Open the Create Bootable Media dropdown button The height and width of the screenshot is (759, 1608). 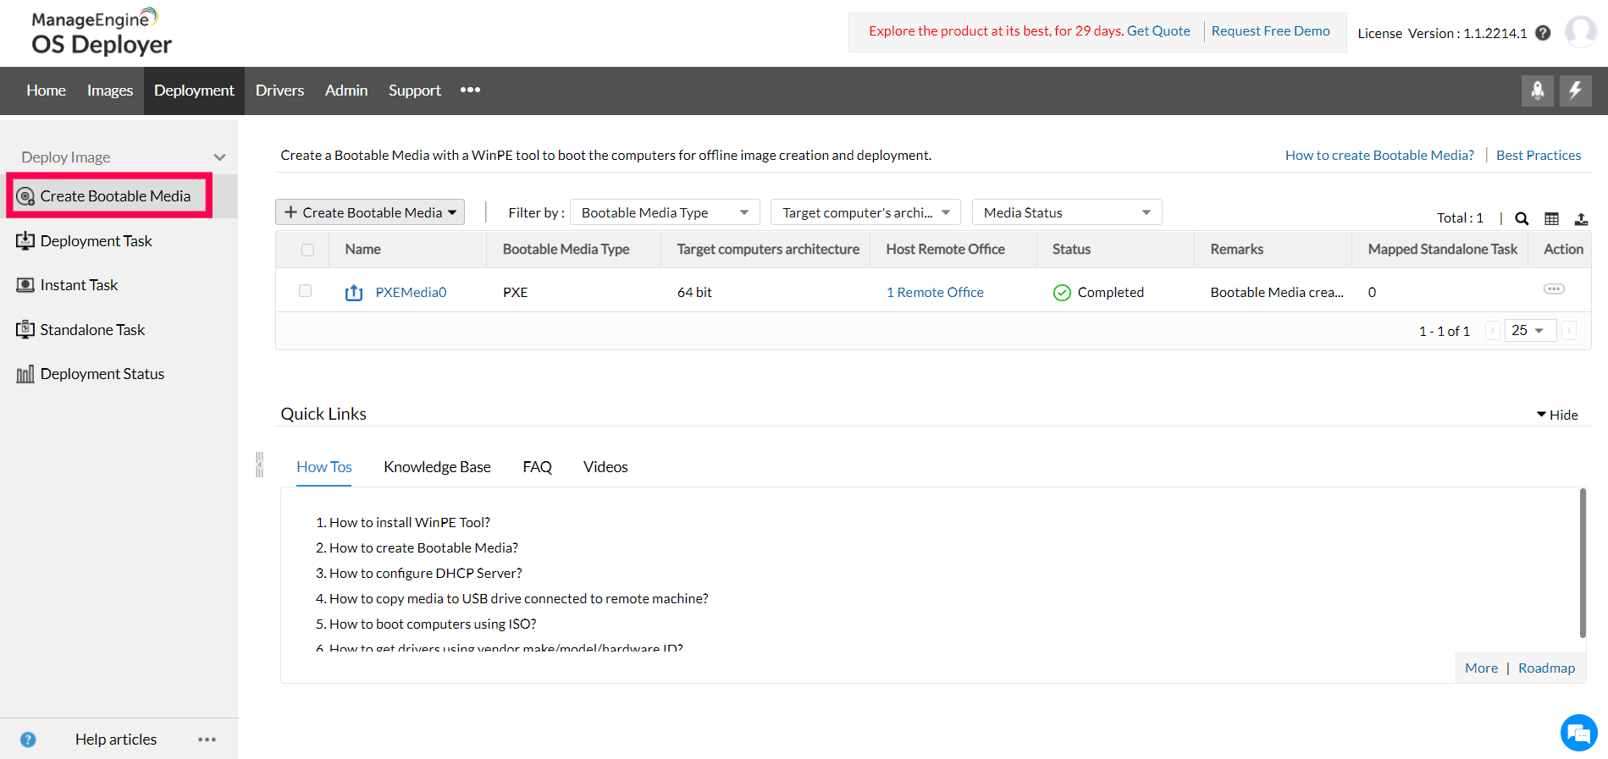[370, 212]
